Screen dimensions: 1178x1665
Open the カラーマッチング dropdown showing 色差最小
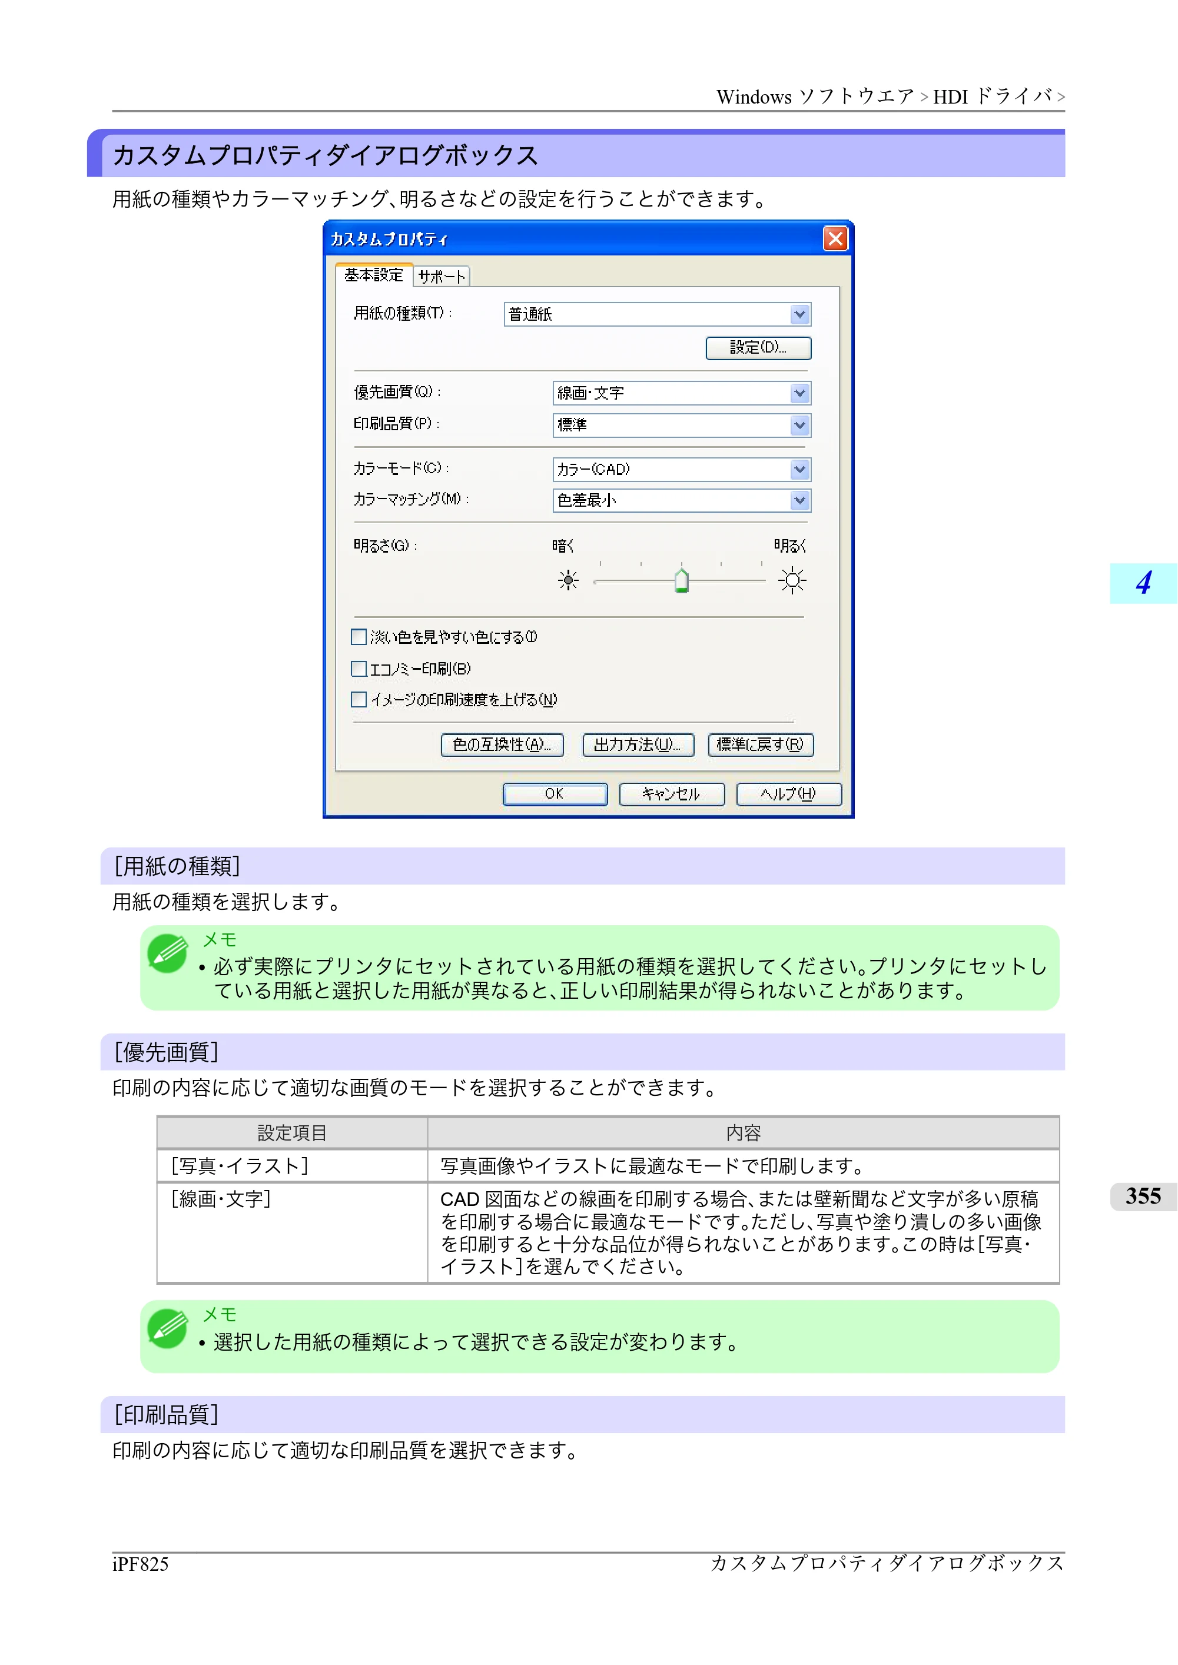681,500
